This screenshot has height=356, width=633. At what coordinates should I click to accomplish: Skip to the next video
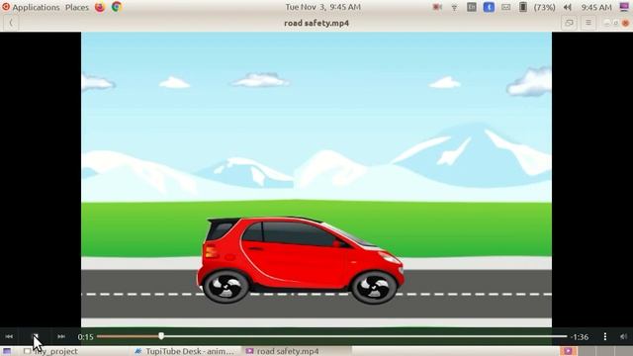(61, 336)
